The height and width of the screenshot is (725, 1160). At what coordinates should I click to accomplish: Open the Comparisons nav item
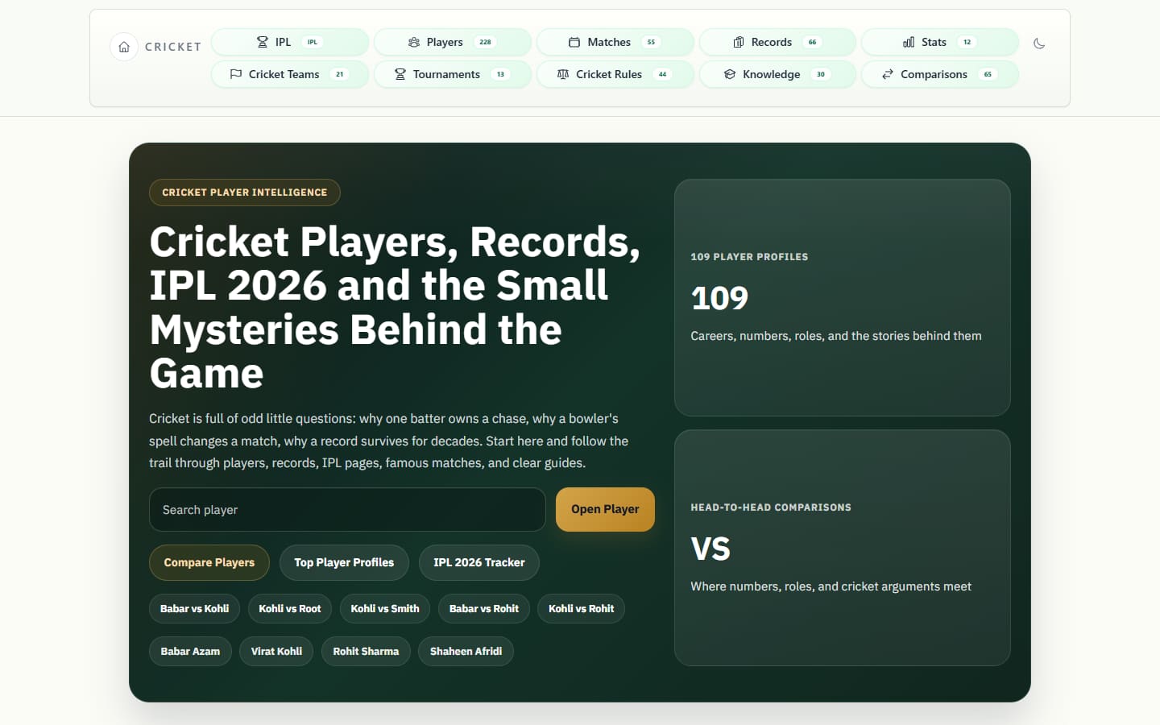(940, 74)
